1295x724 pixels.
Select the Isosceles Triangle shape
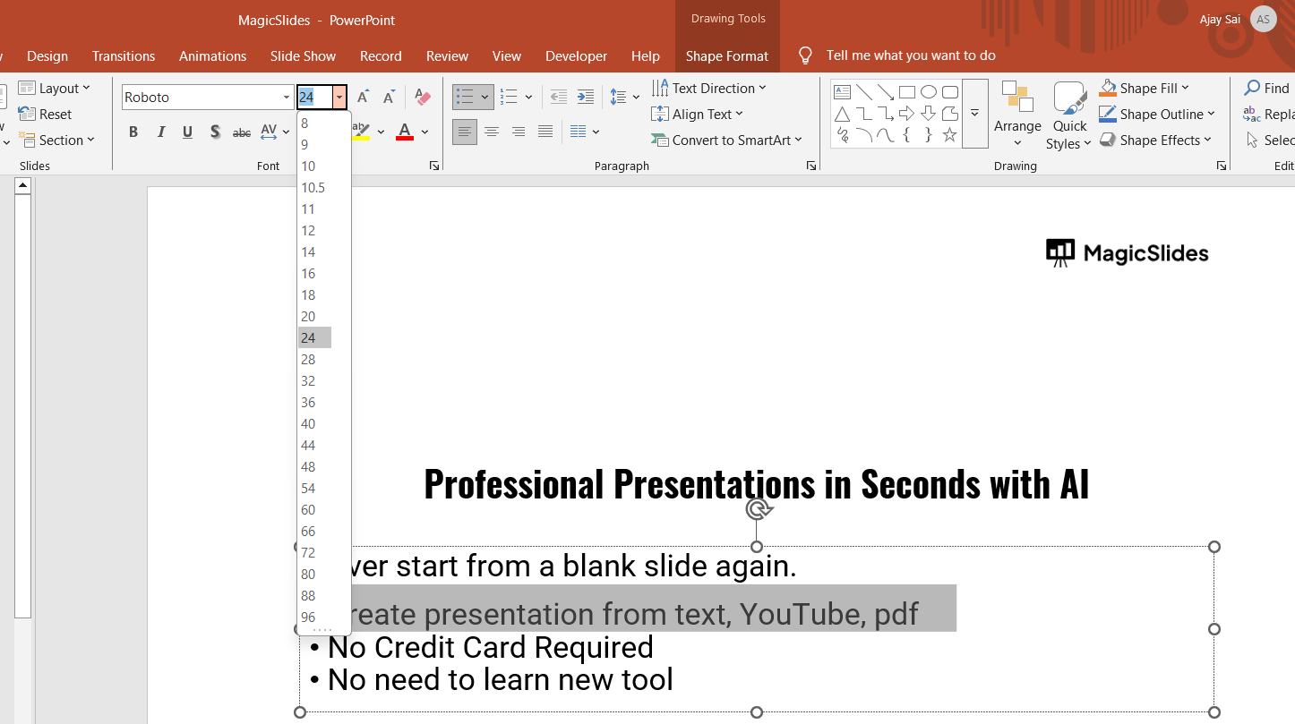point(842,114)
